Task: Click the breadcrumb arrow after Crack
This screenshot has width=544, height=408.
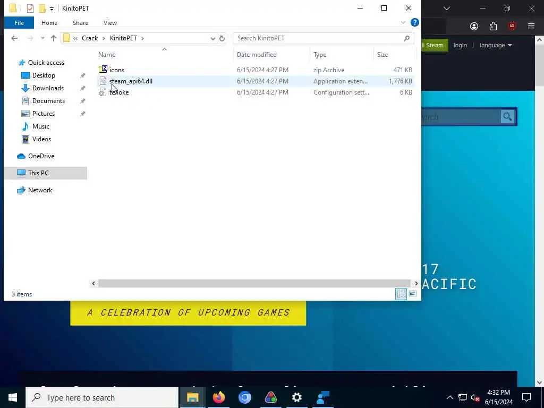Action: point(104,38)
